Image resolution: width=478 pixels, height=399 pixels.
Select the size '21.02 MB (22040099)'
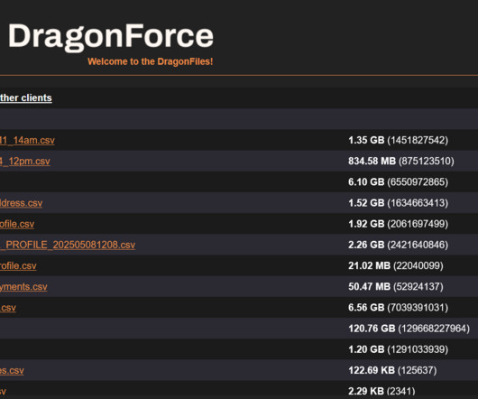[x=396, y=265]
